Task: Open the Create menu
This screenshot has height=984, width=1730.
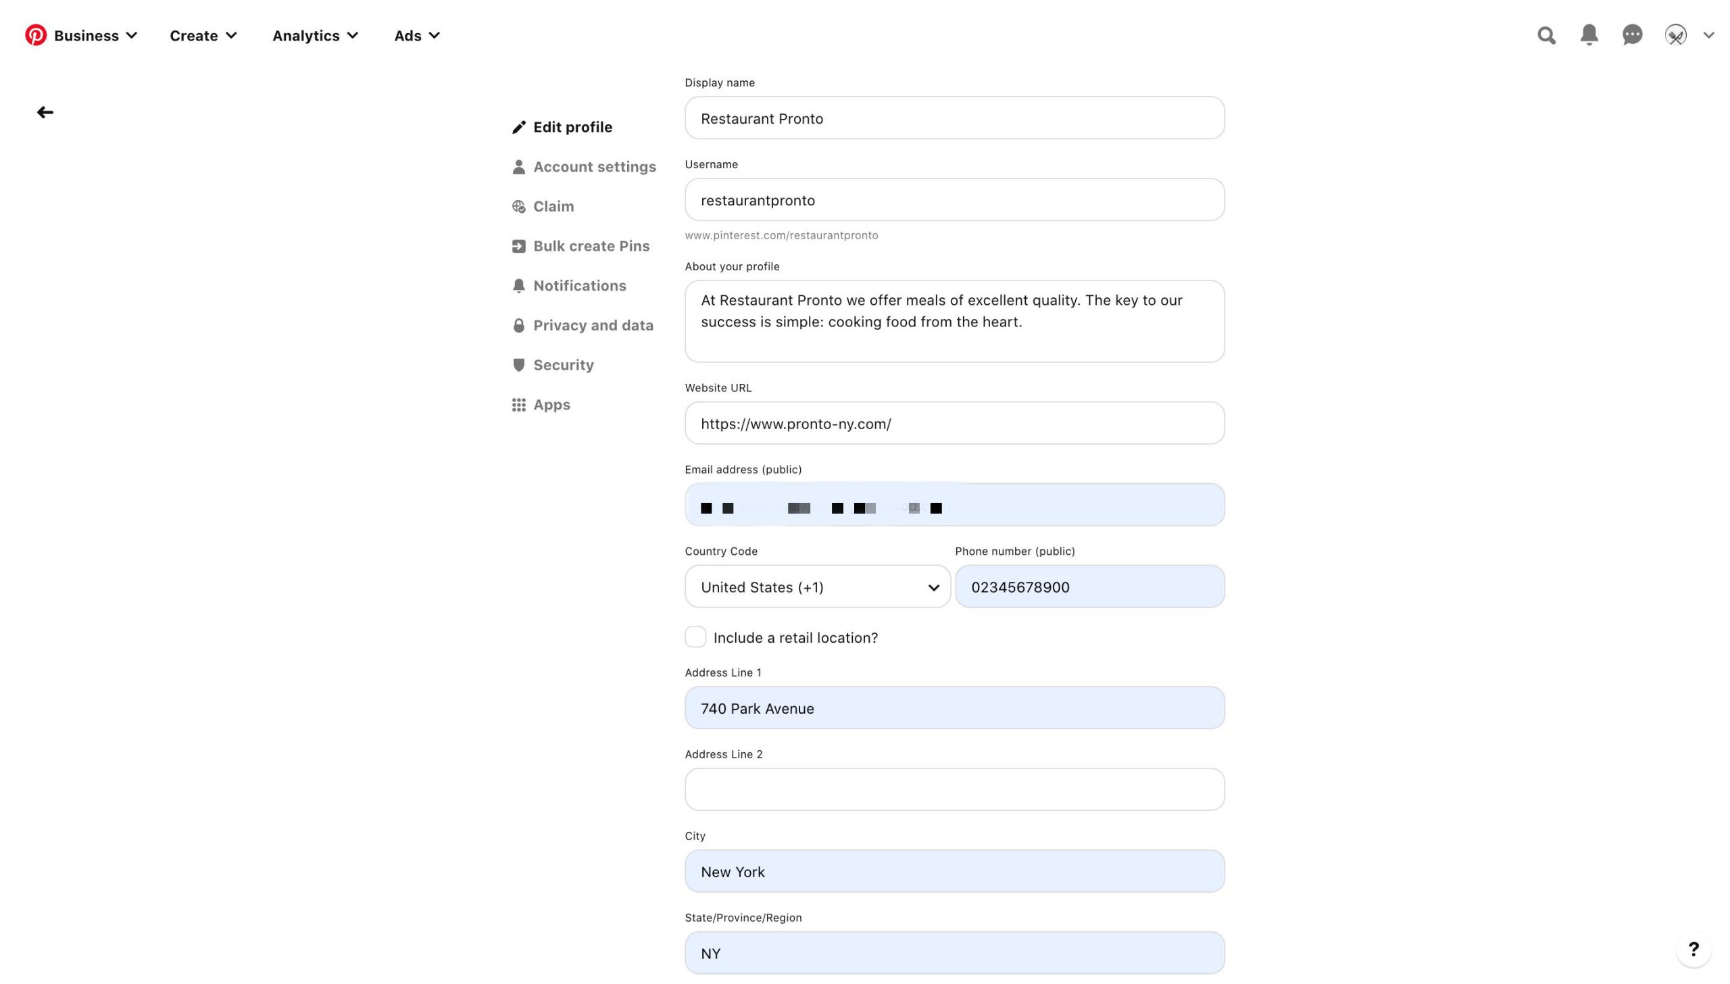Action: point(203,35)
